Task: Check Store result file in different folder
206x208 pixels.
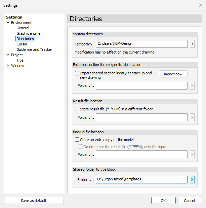Action: coord(77,109)
